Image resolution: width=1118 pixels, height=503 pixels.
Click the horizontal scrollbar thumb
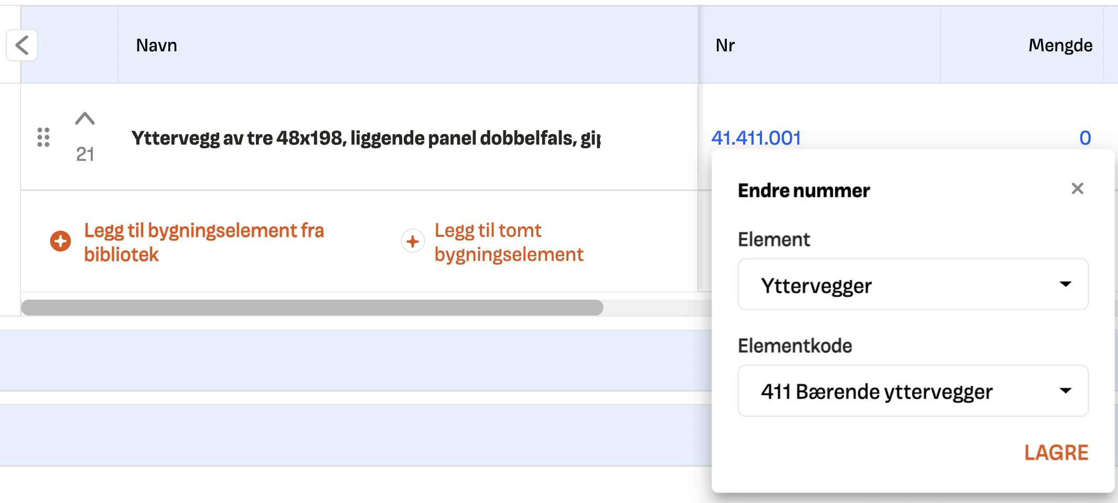[x=312, y=308]
